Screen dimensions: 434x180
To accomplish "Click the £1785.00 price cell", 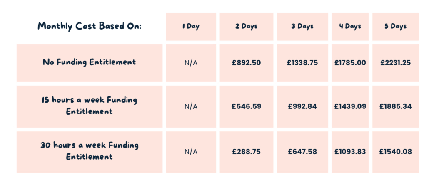I will pos(350,63).
